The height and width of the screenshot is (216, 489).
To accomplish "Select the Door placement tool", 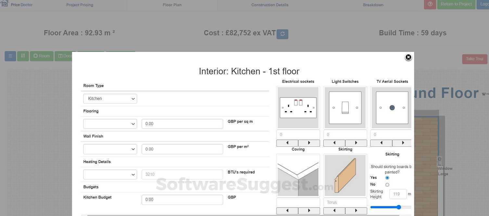I will click(x=65, y=56).
